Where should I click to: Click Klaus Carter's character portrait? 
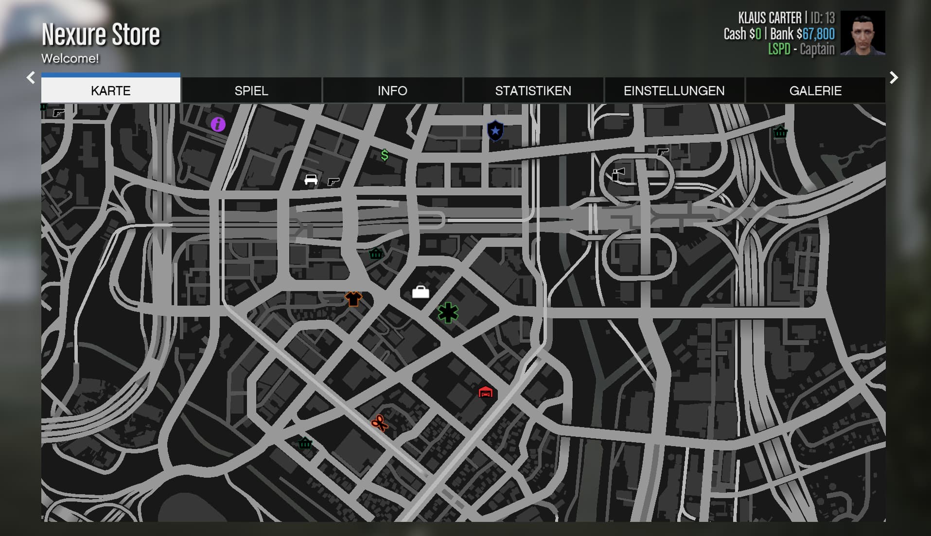863,33
